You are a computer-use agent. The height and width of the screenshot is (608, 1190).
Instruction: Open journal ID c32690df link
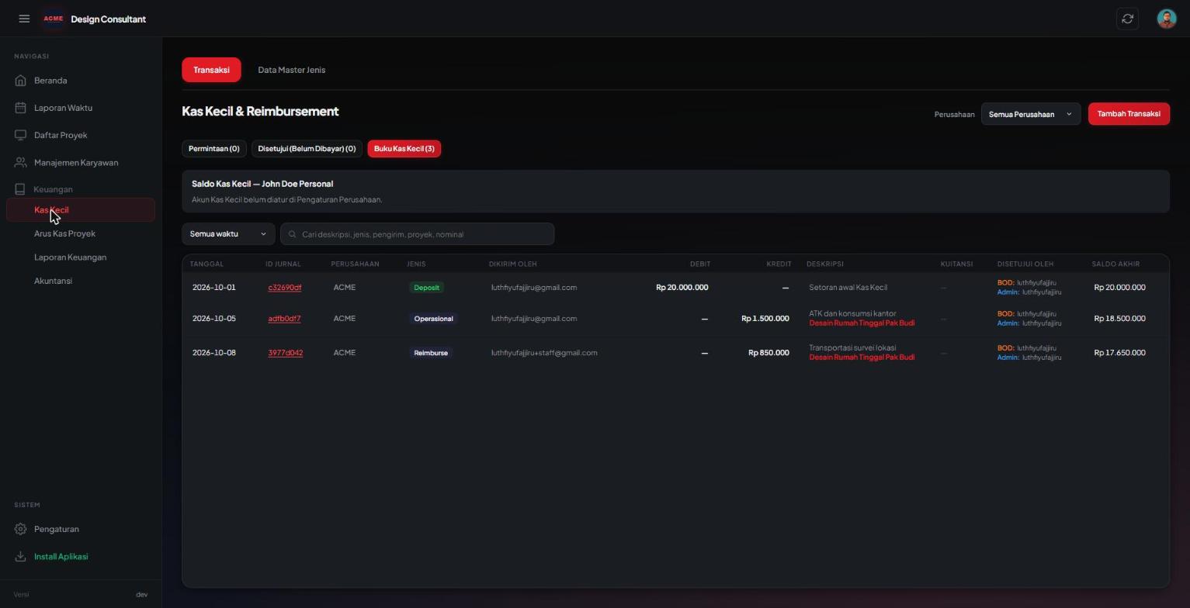coord(285,288)
